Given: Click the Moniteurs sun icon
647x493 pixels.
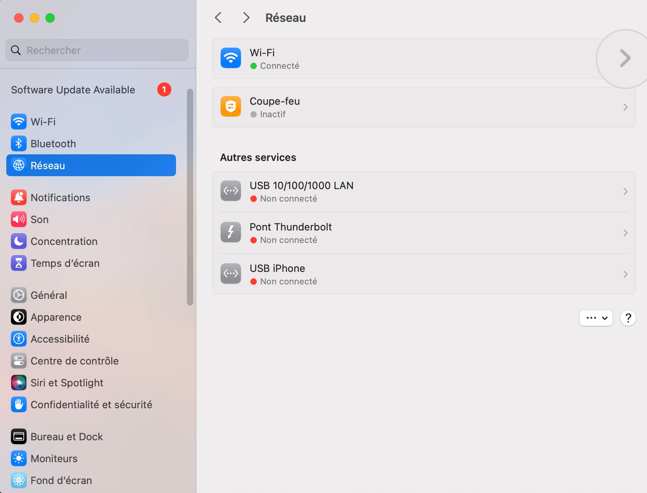Looking at the screenshot, I should pyautogui.click(x=19, y=459).
